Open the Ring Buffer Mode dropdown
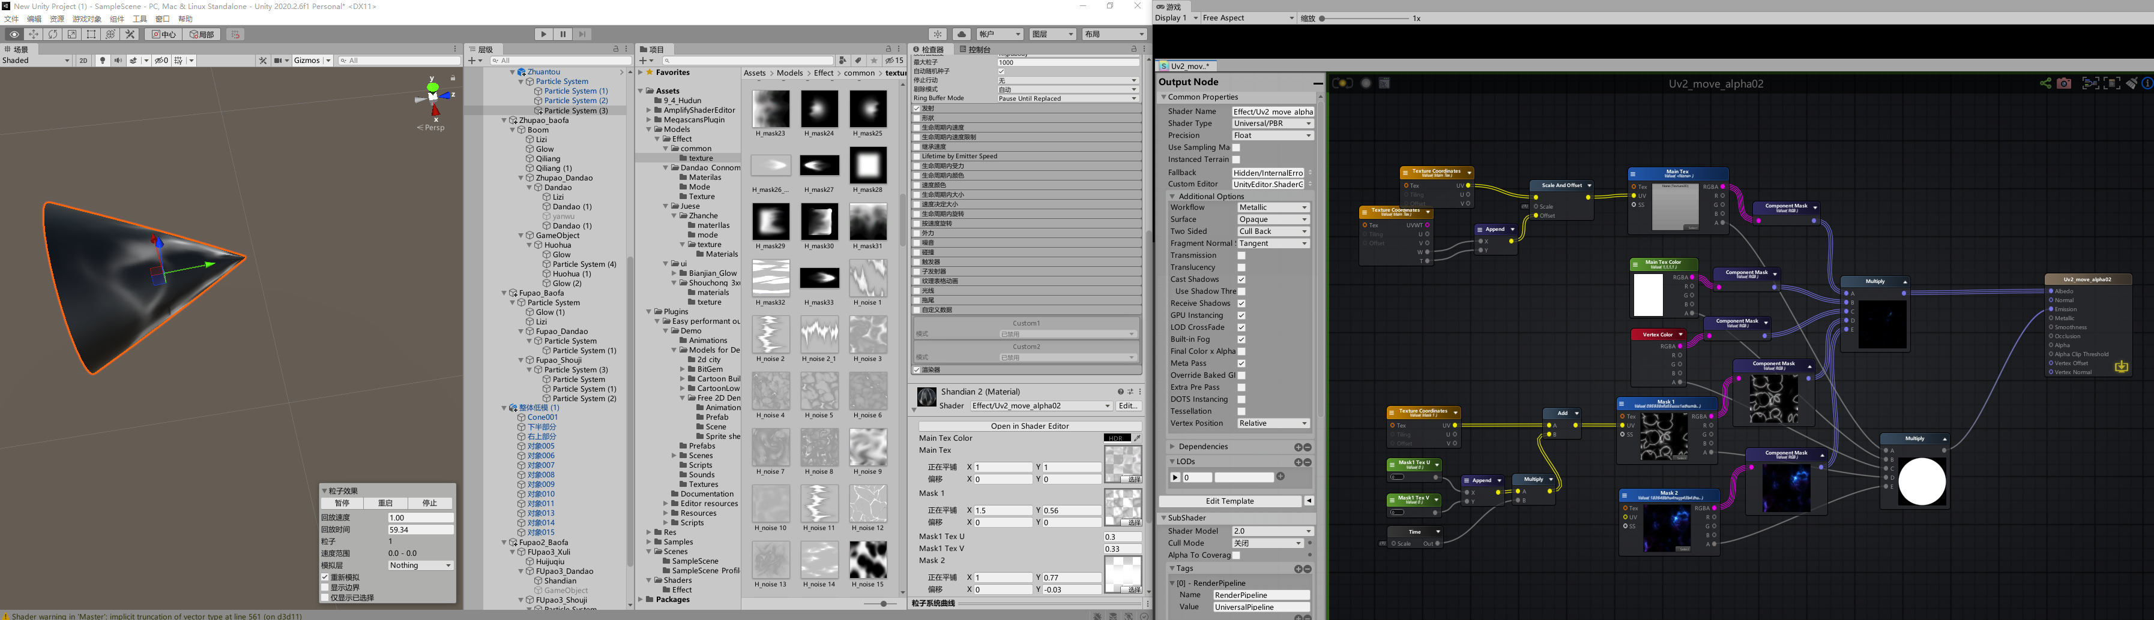The image size is (2154, 620). tap(1068, 98)
